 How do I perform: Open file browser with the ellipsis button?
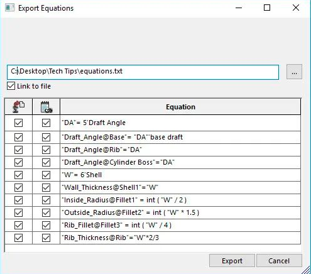coord(294,72)
